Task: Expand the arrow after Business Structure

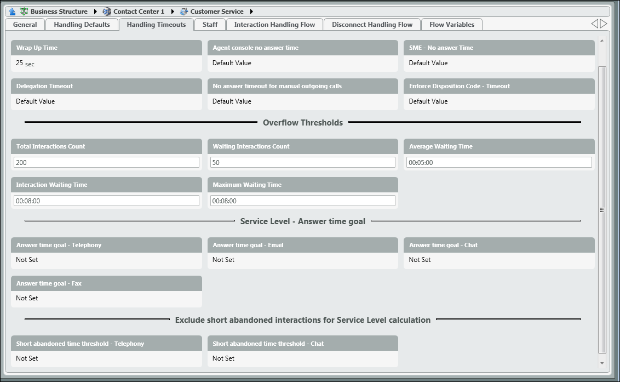Action: 95,12
